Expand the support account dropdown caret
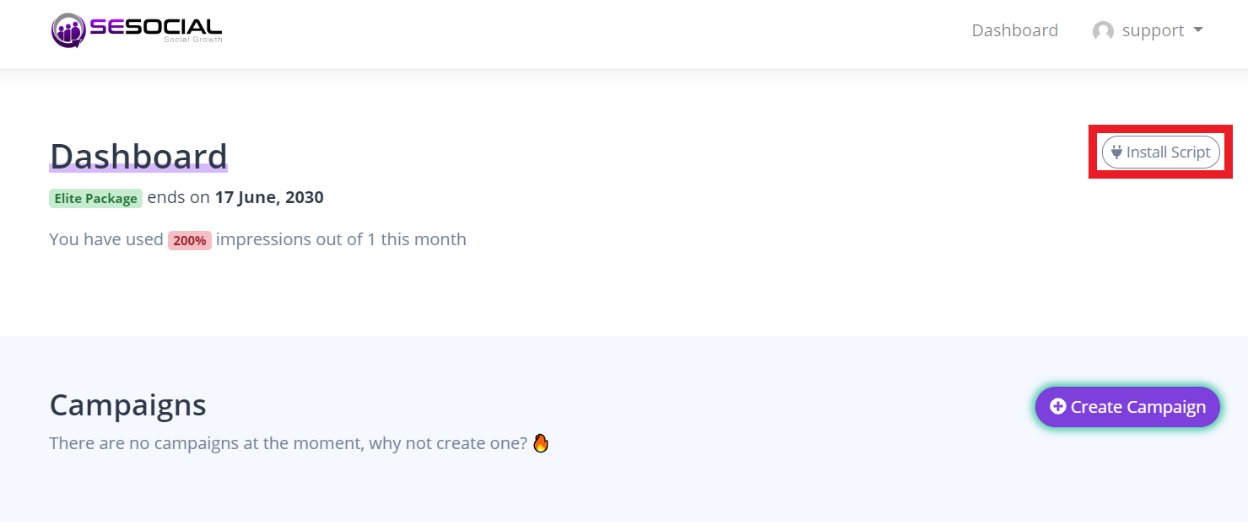1248x530 pixels. click(1197, 30)
